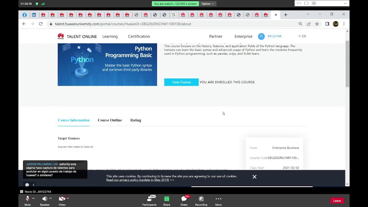Click the green You are watching screen label
368x207 pixels.
(175, 4)
